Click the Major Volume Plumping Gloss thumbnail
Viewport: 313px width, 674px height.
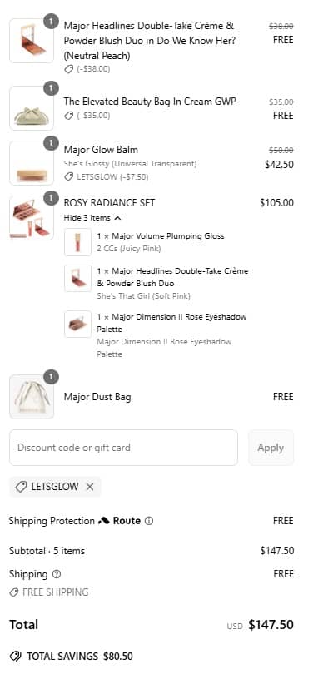pyautogui.click(x=77, y=242)
